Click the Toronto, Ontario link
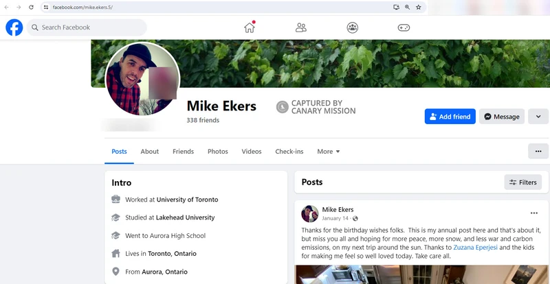 click(173, 254)
